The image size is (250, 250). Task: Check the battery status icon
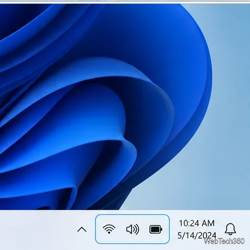pyautogui.click(x=156, y=230)
